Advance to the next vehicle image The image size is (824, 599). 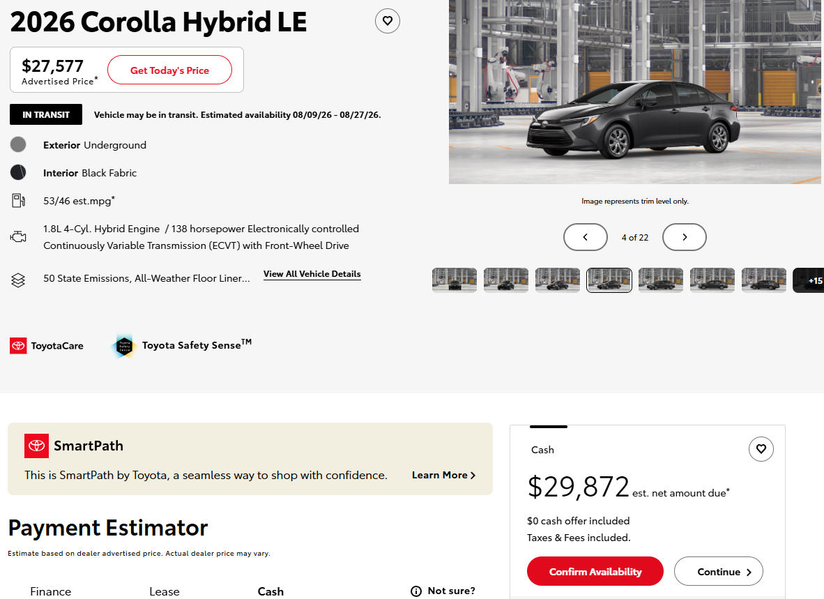(684, 237)
